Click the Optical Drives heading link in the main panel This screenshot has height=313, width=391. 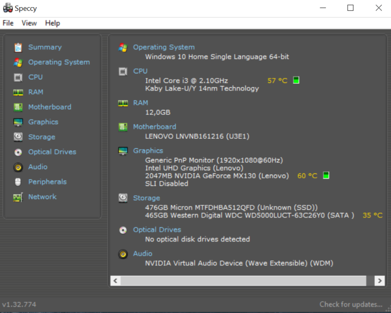point(157,229)
